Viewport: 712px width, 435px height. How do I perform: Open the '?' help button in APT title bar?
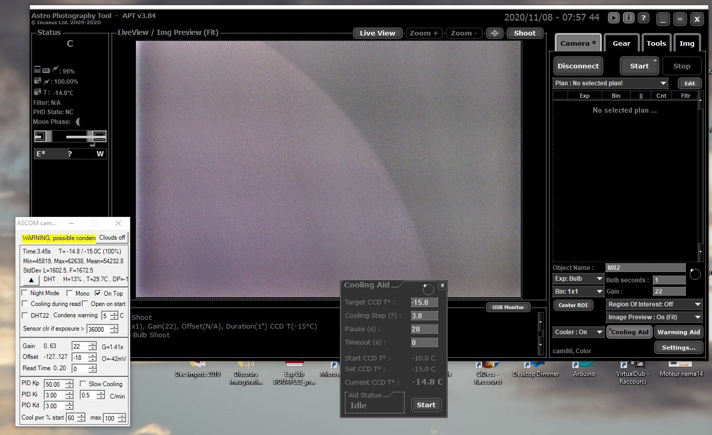(x=643, y=18)
